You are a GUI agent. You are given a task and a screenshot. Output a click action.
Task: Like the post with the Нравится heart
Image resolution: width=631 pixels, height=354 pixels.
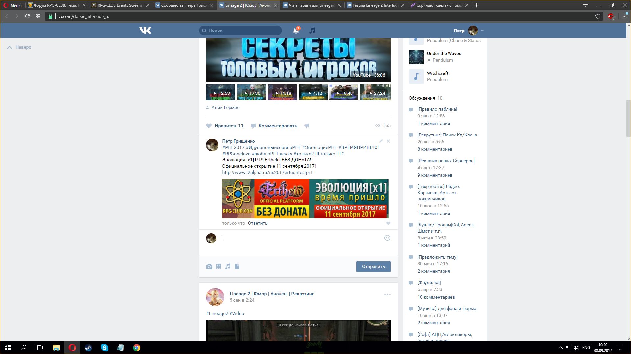click(x=225, y=126)
